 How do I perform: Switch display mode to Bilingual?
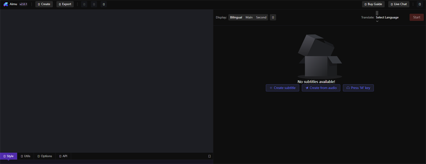point(236,17)
